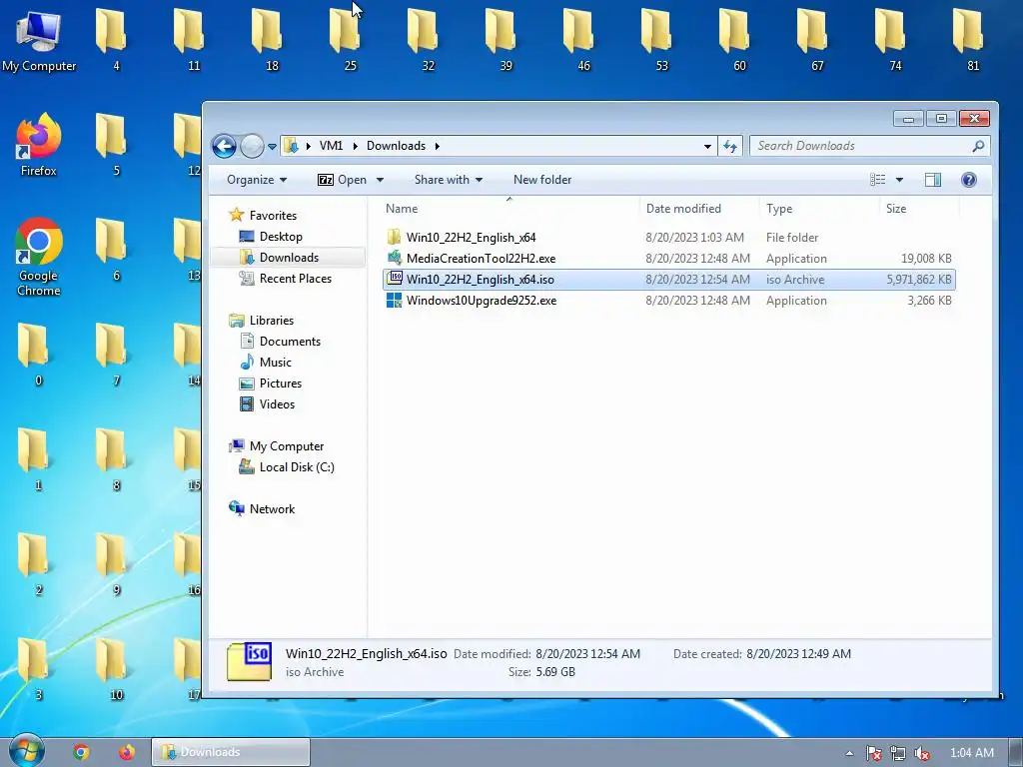Click the 5,971,862 KB size cell
This screenshot has height=767, width=1023.
point(919,280)
